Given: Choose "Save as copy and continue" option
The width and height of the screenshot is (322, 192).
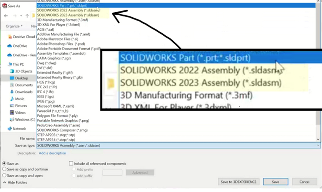Looking at the screenshot, I should (4, 169).
